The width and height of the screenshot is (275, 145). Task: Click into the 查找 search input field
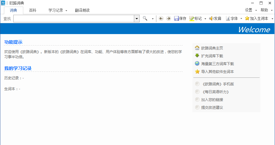[74, 19]
